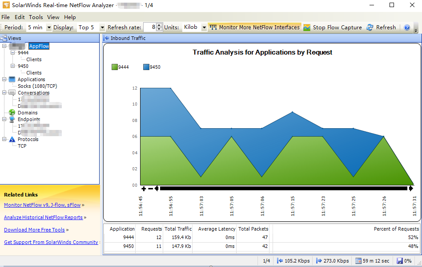Select Clients under 9444

pos(34,59)
